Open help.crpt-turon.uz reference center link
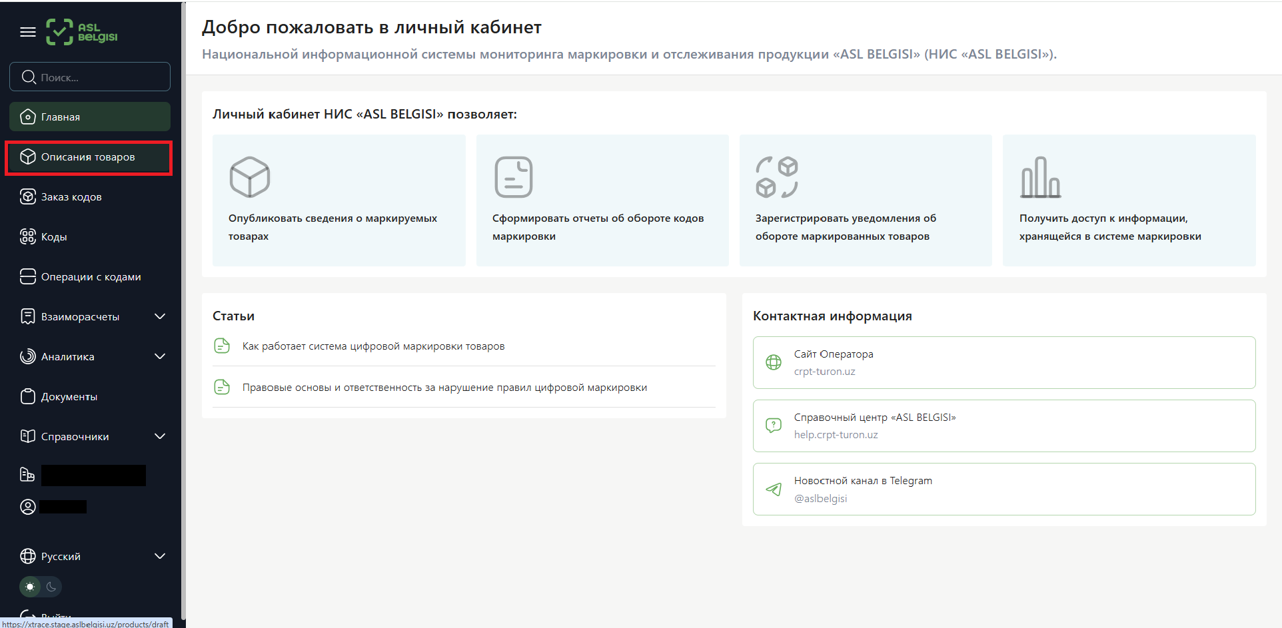1282x628 pixels. point(836,435)
